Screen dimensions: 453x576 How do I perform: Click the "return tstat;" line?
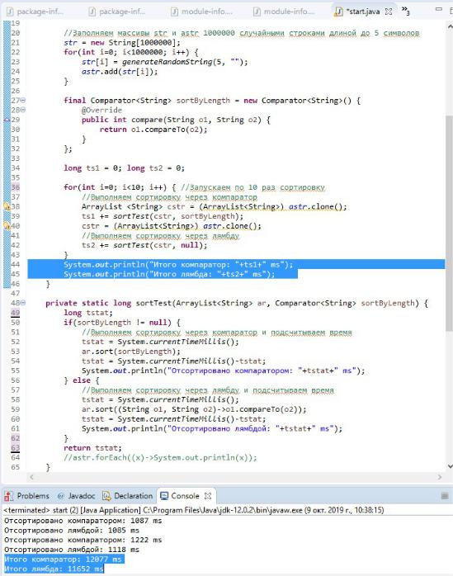[x=92, y=448]
